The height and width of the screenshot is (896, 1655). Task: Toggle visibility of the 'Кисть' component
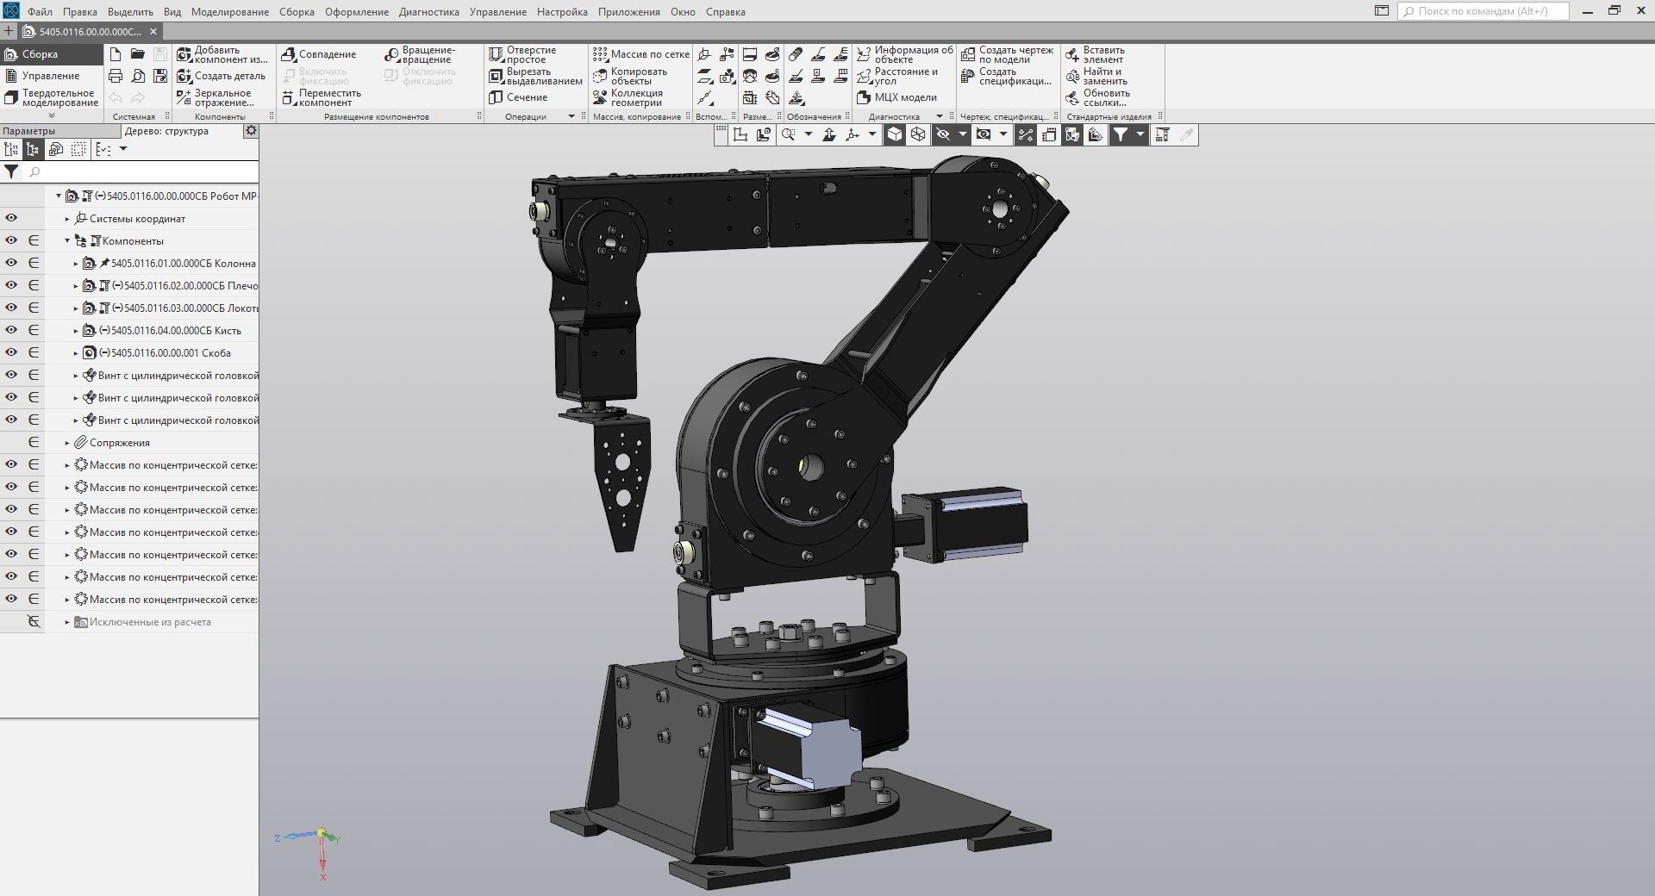click(11, 330)
